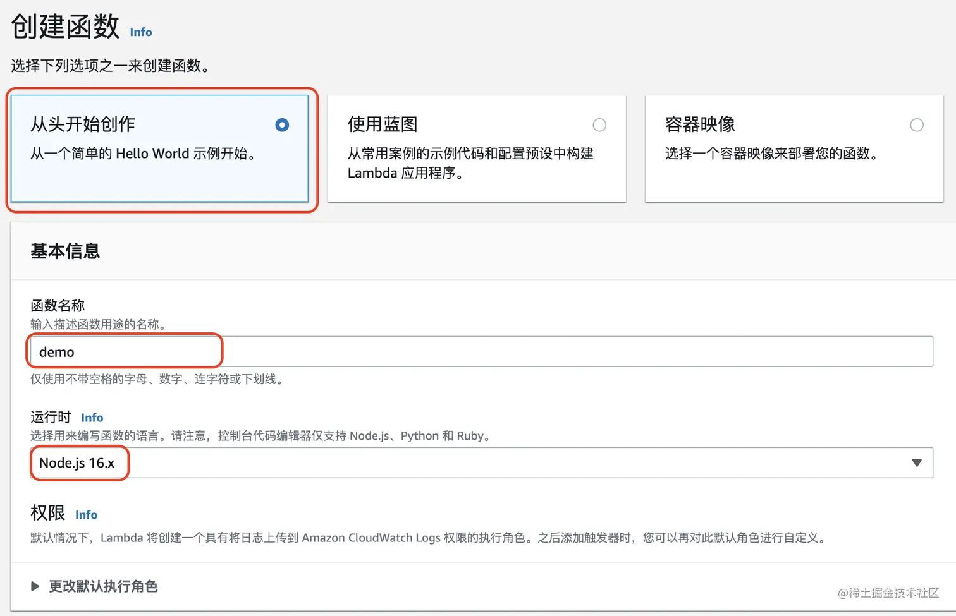Click the 使用蓝图 card description area
Viewport: 956px width, 616px height.
(x=470, y=163)
